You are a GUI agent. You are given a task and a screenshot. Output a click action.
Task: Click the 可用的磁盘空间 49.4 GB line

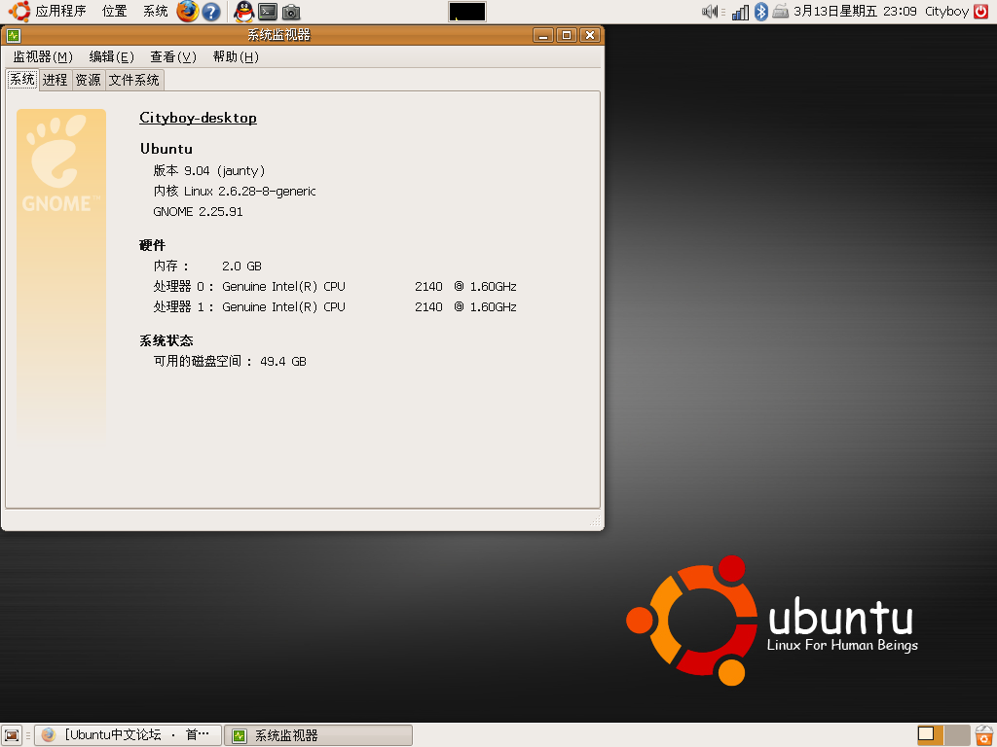click(230, 362)
